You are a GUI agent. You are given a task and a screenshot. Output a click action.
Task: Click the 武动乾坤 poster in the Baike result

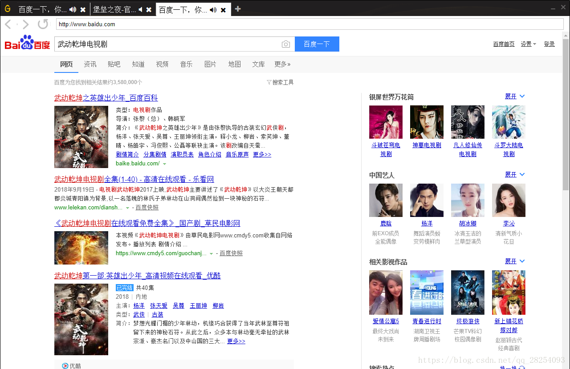(x=81, y=136)
